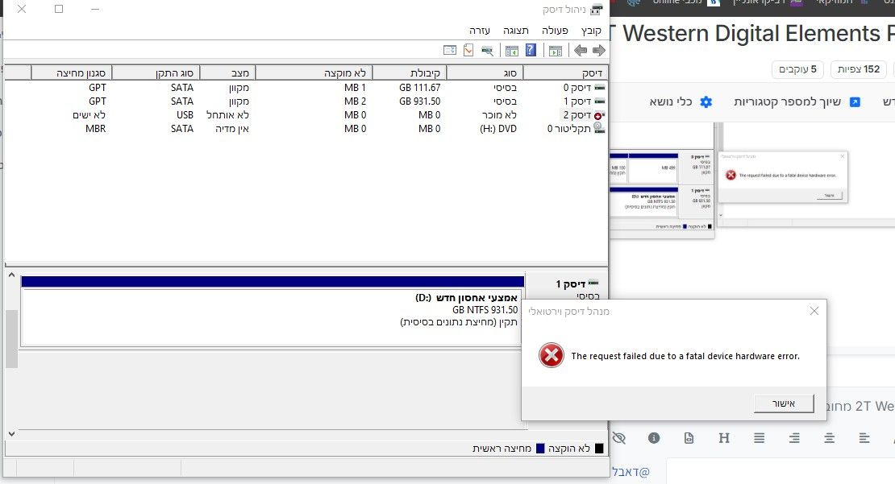Viewport: 895px width, 484px height.
Task: Click the graphical pane scrollbar thumb
Action: 11,338
